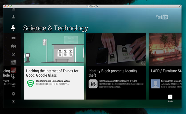Choose the paw print animals category icon
This screenshot has height=114, width=186.
pyautogui.click(x=14, y=54)
